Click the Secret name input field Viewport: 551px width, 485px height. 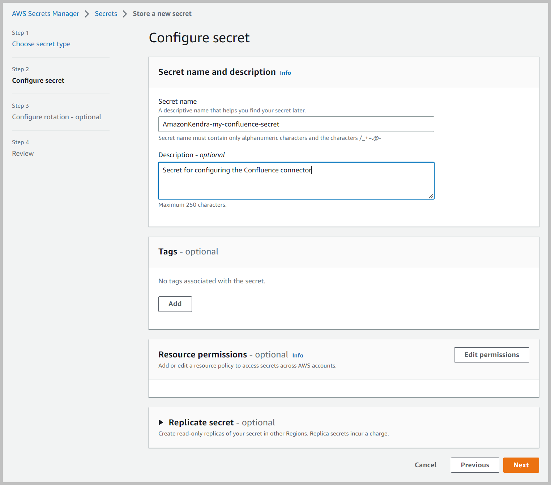click(x=296, y=124)
